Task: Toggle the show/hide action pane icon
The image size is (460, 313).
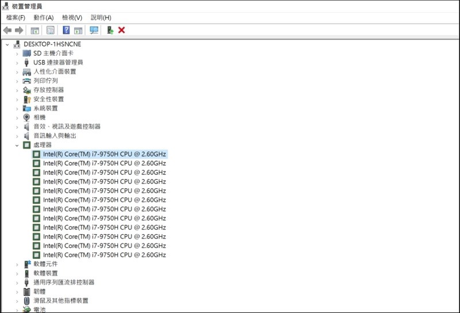Action: pos(78,30)
